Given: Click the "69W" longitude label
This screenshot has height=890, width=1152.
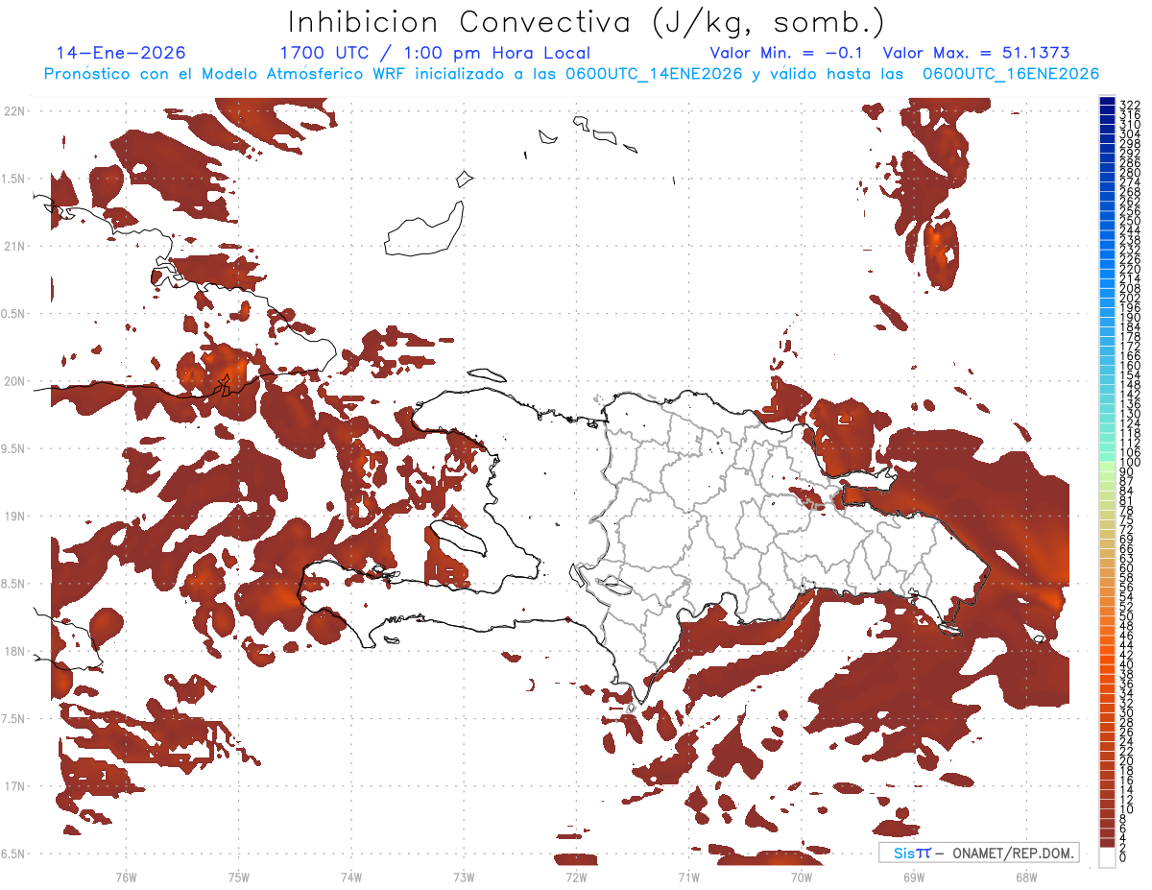Looking at the screenshot, I should pos(914,877).
